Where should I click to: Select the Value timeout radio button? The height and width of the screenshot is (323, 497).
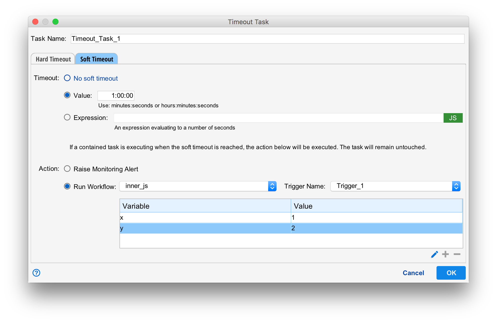tap(67, 95)
